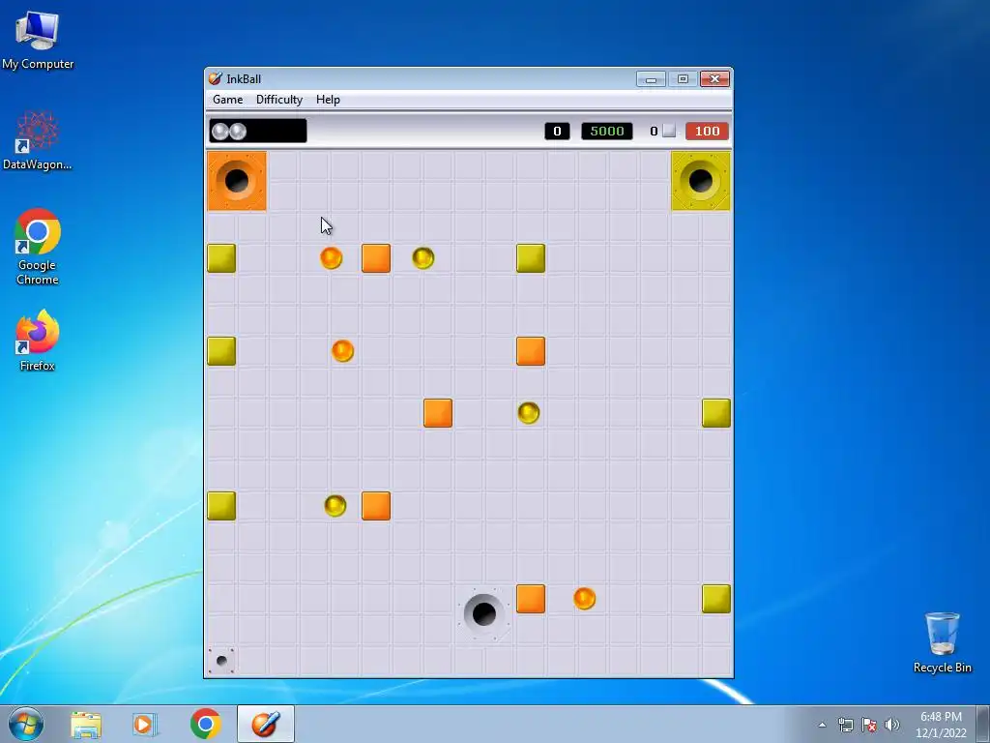The width and height of the screenshot is (990, 743).
Task: Click the orange block below the top-middle yellow block
Action: [x=531, y=351]
